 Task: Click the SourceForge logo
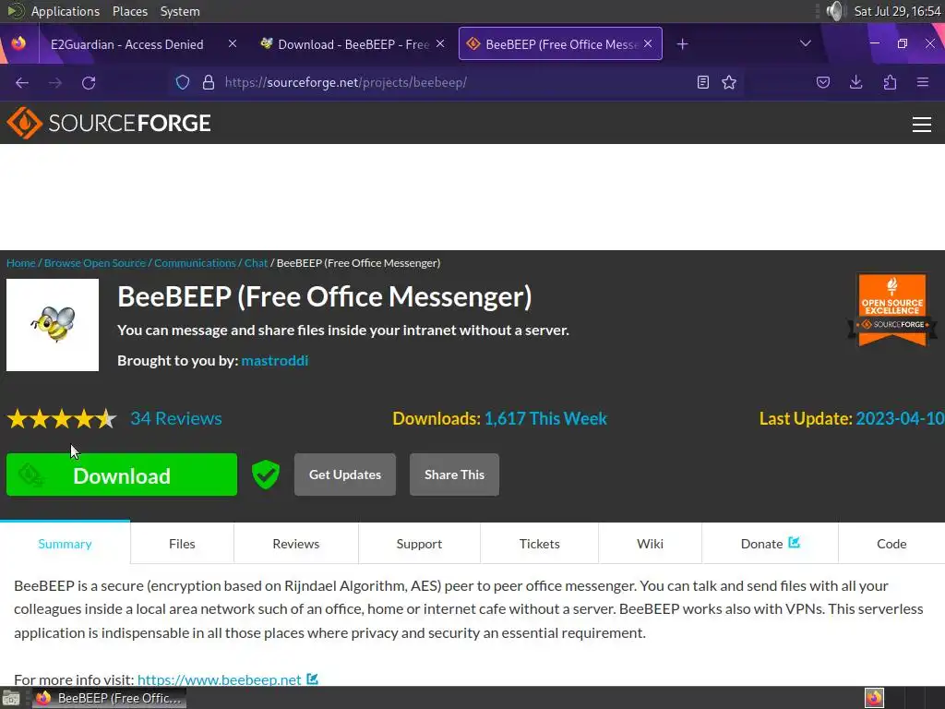[109, 123]
